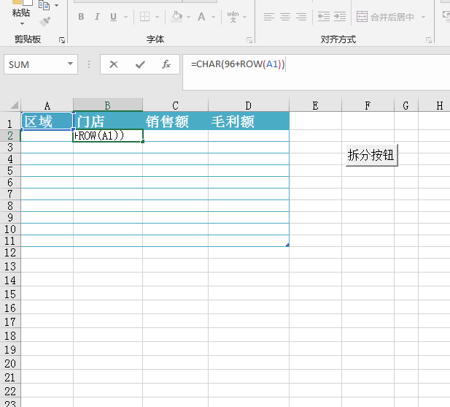
Task: Open the 对齐方式 dialog launcher
Action: 429,40
